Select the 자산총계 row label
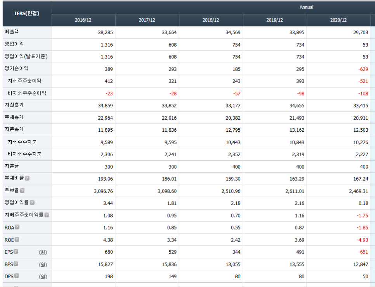Image resolution: width=375 pixels, height=287 pixels. coord(14,105)
